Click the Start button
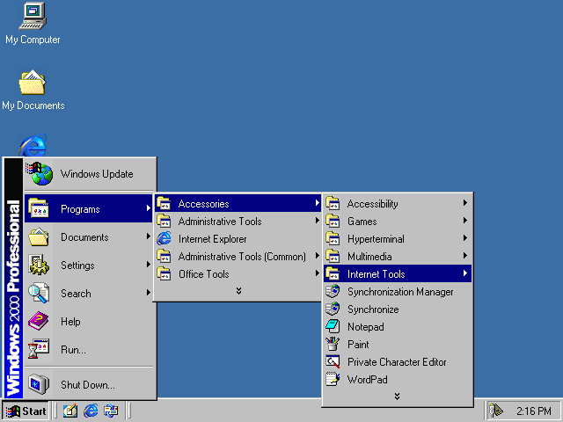 26,411
